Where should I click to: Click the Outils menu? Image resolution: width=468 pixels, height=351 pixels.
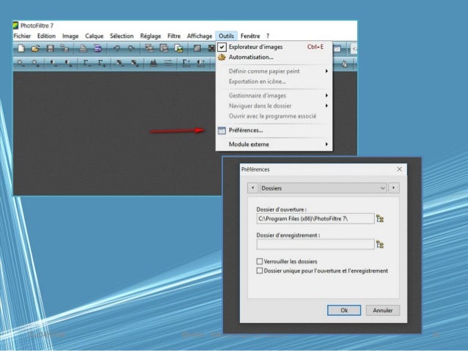click(226, 36)
